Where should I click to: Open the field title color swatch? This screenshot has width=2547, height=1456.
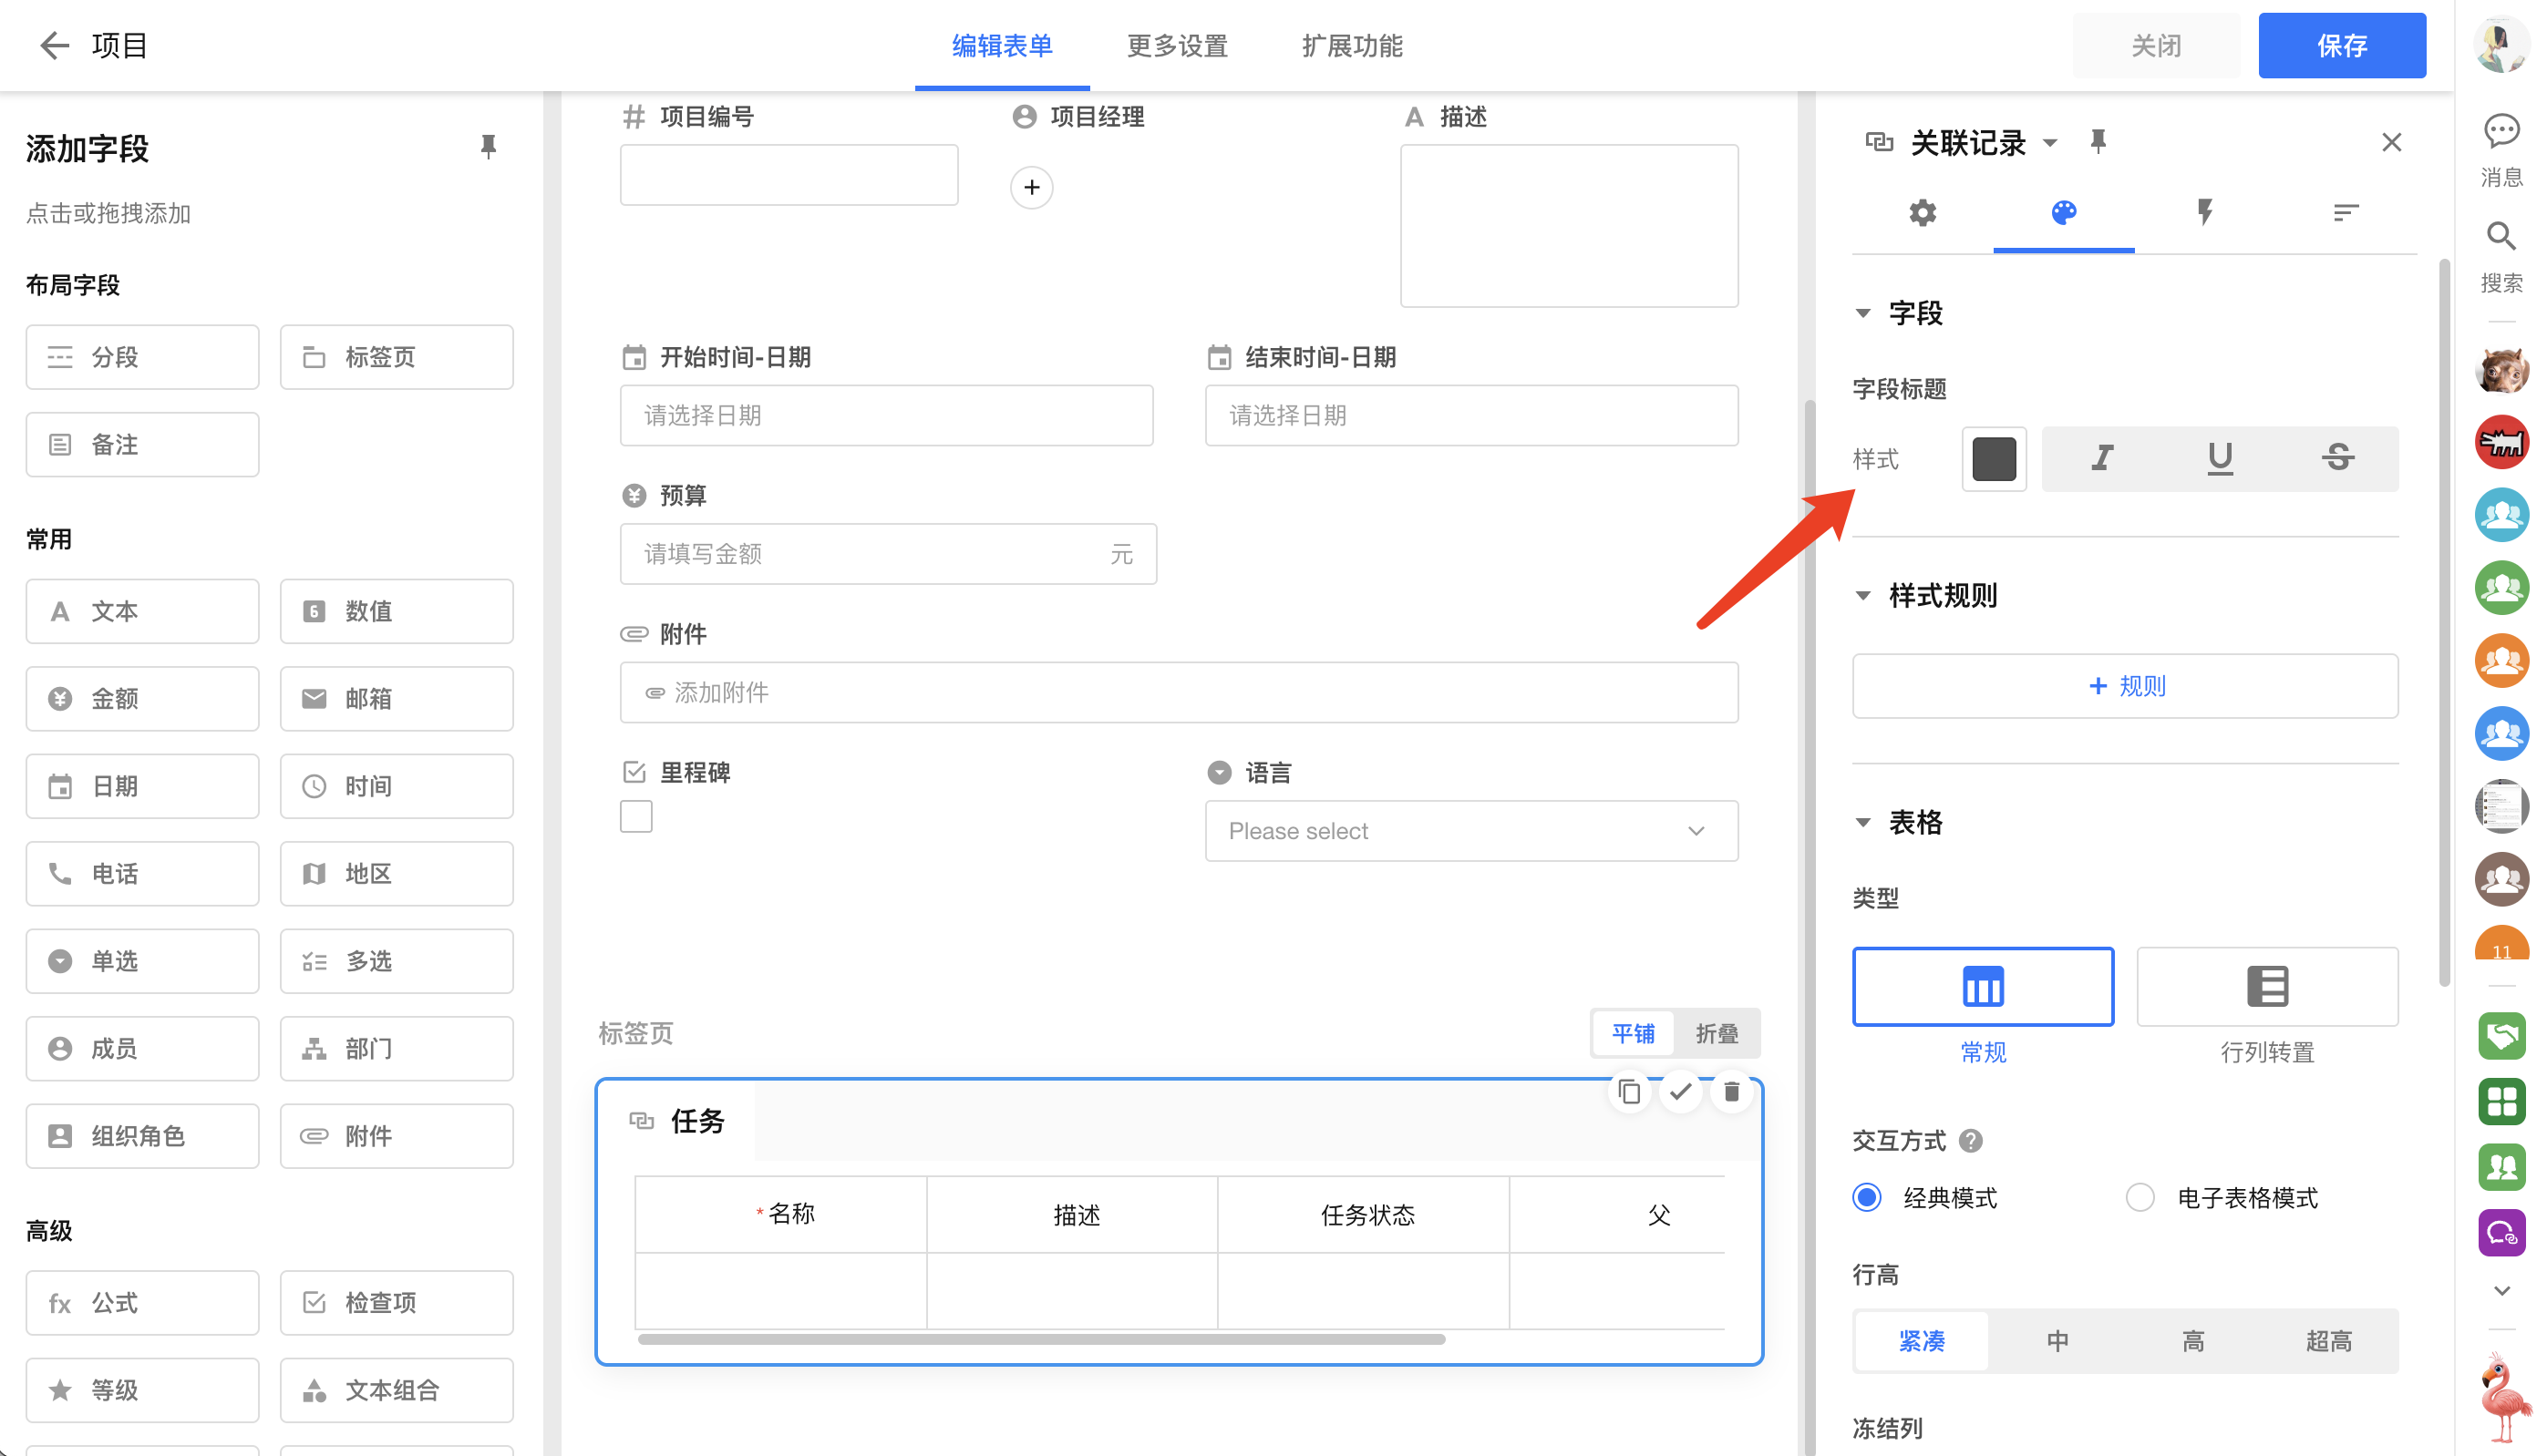tap(1993, 459)
